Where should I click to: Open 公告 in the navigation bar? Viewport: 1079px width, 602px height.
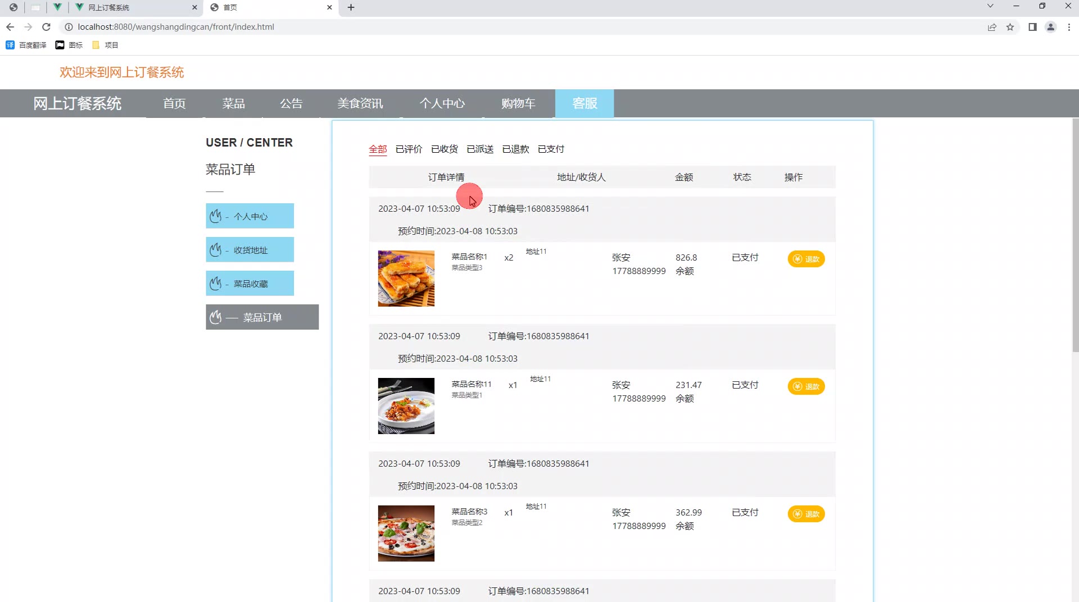tap(291, 103)
